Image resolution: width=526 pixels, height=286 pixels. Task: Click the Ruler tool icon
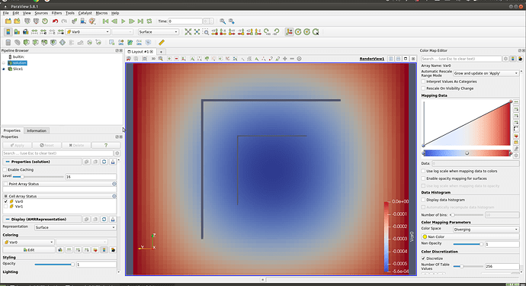coord(162,43)
